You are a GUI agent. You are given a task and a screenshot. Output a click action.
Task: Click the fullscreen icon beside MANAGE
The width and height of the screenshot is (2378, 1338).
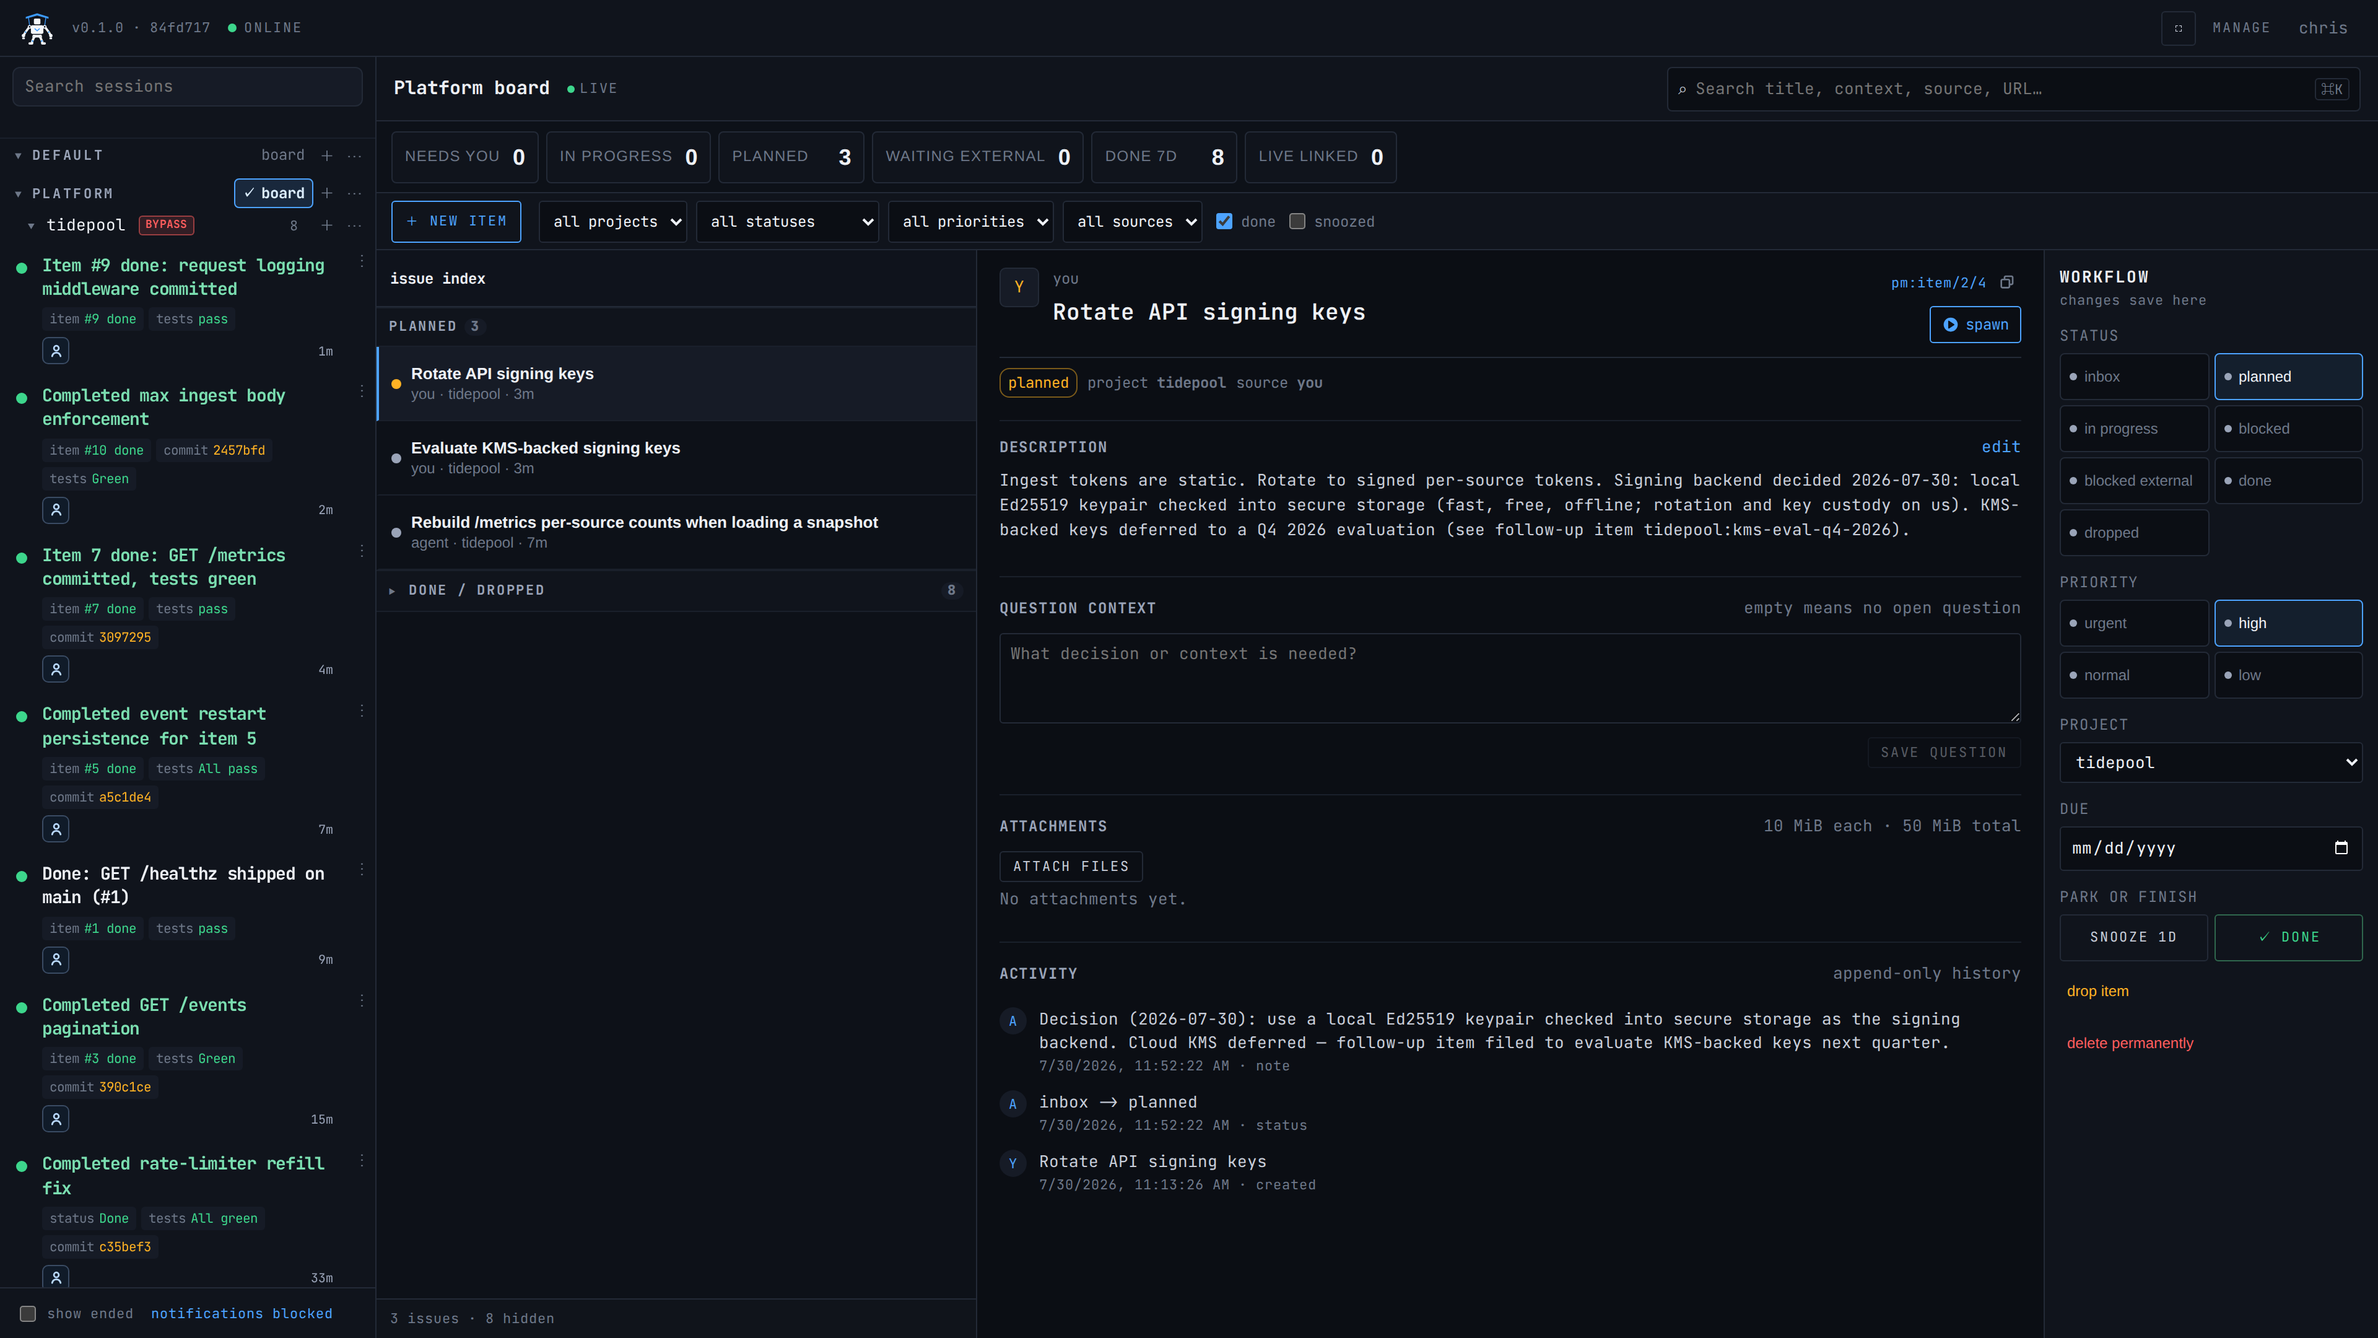click(2178, 28)
